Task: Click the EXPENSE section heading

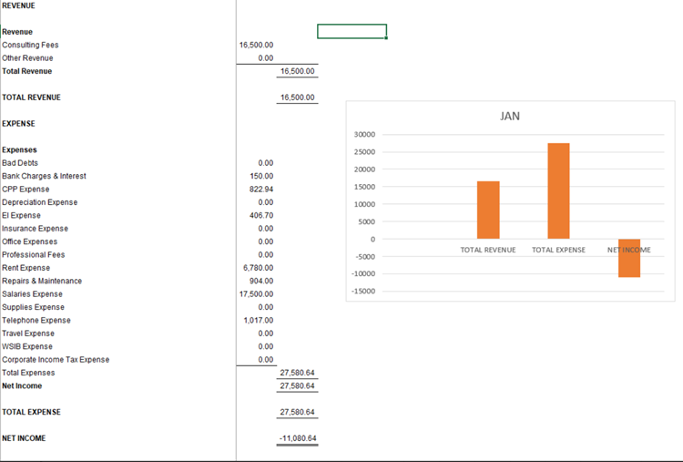Action: click(18, 123)
